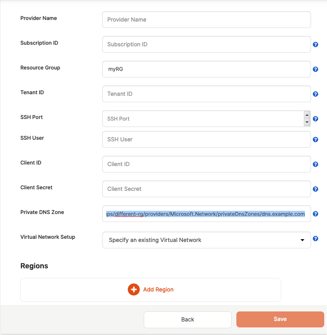Save the provider configuration

(x=280, y=319)
